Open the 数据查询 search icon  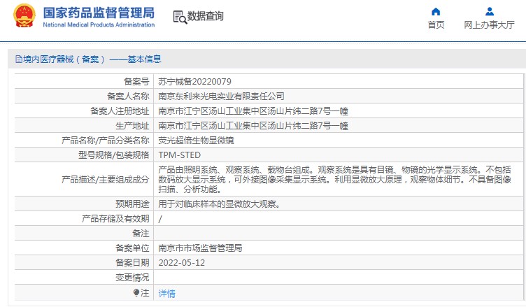180,17
